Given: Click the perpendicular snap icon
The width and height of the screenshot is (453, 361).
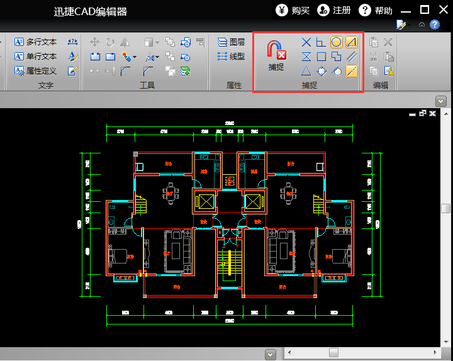Looking at the screenshot, I should pyautogui.click(x=321, y=42).
